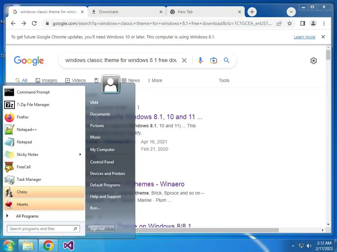Expand All Programs

44,216
